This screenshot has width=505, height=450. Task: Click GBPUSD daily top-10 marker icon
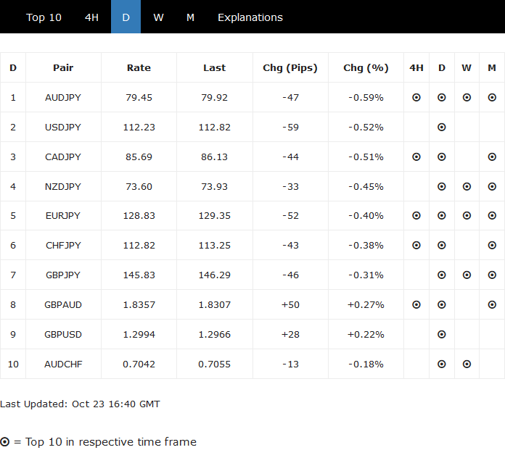pos(442,335)
